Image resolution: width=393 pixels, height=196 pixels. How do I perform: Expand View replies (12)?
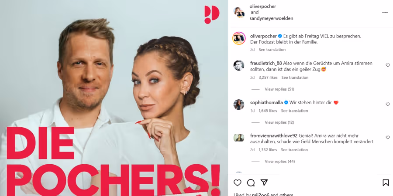pyautogui.click(x=279, y=122)
